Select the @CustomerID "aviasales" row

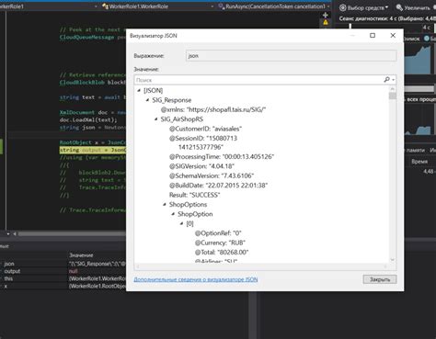point(205,129)
